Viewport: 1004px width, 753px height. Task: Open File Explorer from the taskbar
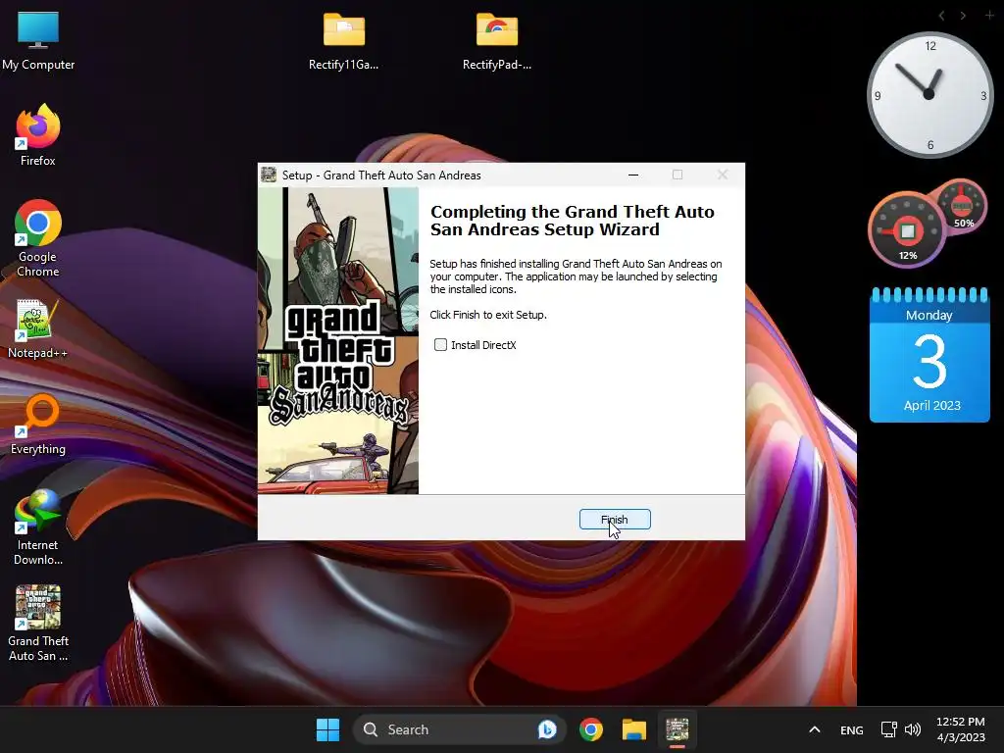(634, 729)
